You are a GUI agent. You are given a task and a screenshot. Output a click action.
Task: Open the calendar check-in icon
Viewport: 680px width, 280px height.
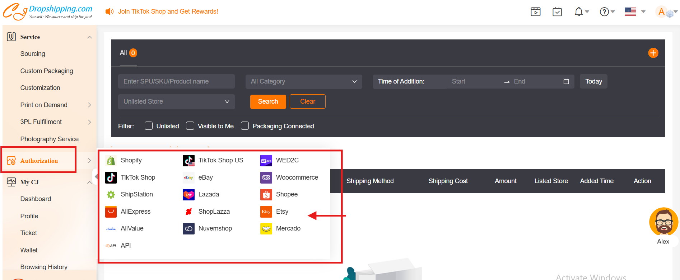pyautogui.click(x=557, y=12)
